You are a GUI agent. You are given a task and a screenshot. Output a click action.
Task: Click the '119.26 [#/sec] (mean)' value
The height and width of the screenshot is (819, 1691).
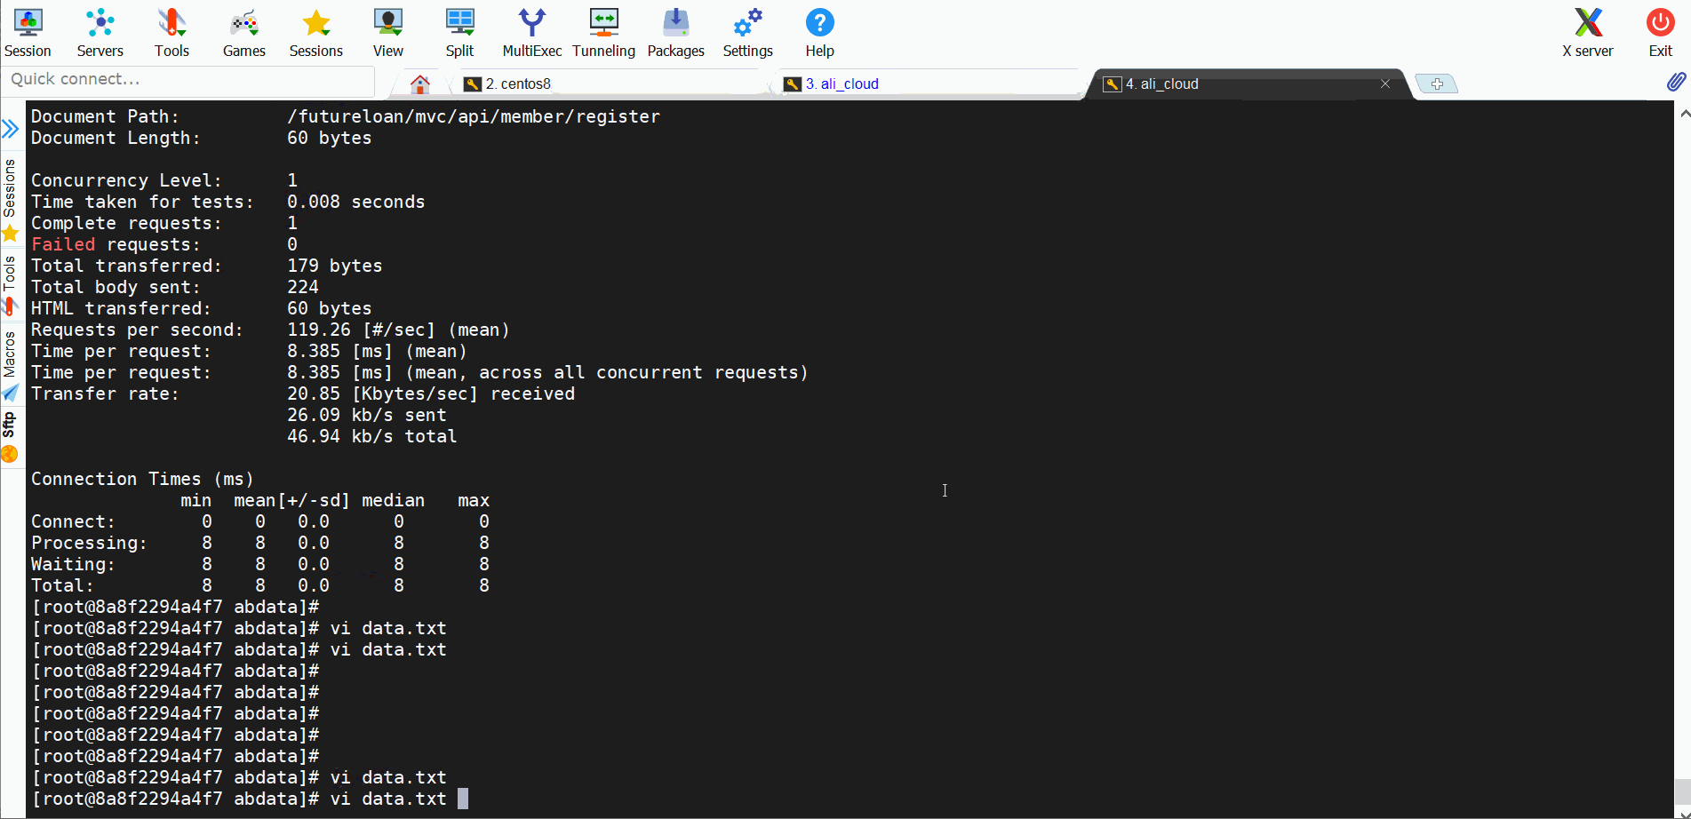tap(398, 330)
